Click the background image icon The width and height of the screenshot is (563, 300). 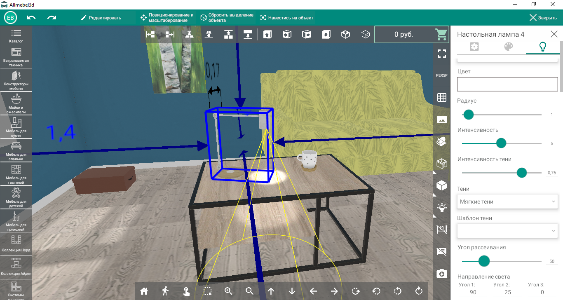pos(442,120)
